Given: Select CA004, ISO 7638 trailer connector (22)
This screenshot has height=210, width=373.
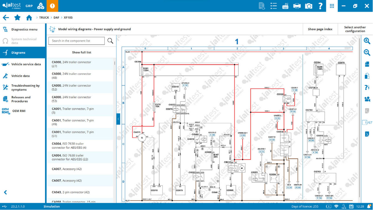Looking at the screenshot, I should (80, 157).
